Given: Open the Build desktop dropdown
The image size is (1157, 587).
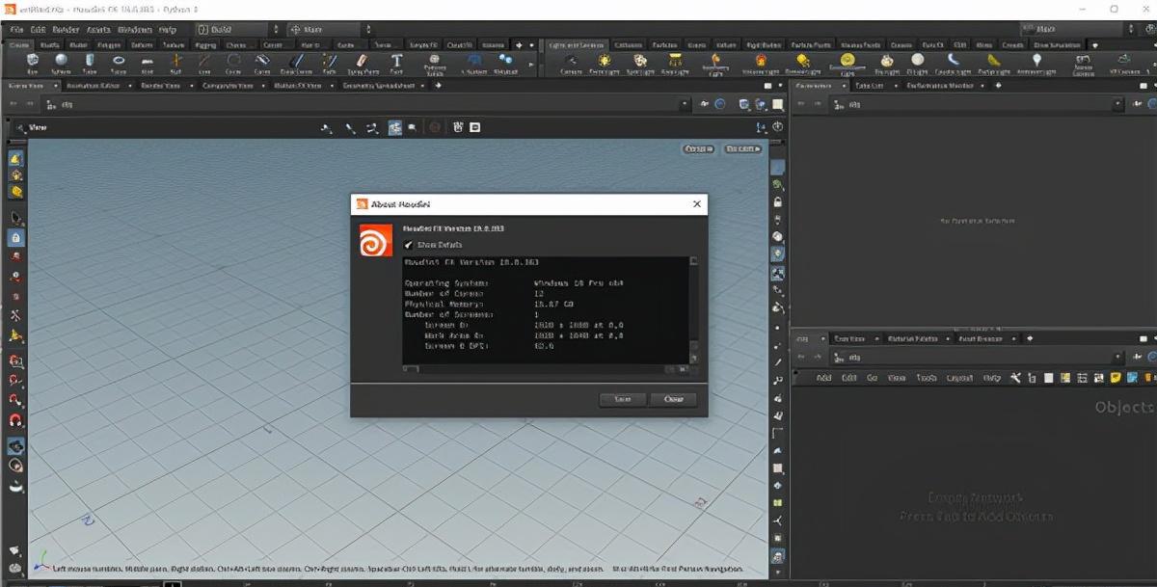Looking at the screenshot, I should [238, 29].
